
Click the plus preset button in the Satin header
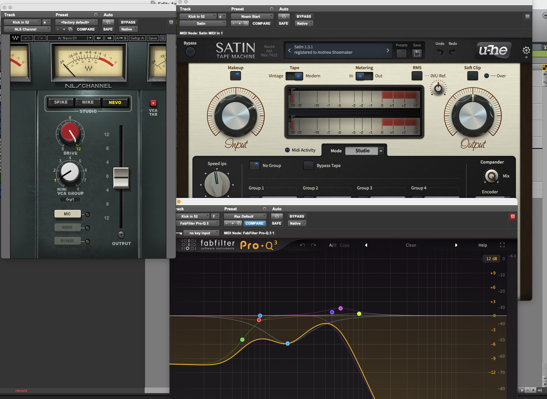coord(239,24)
